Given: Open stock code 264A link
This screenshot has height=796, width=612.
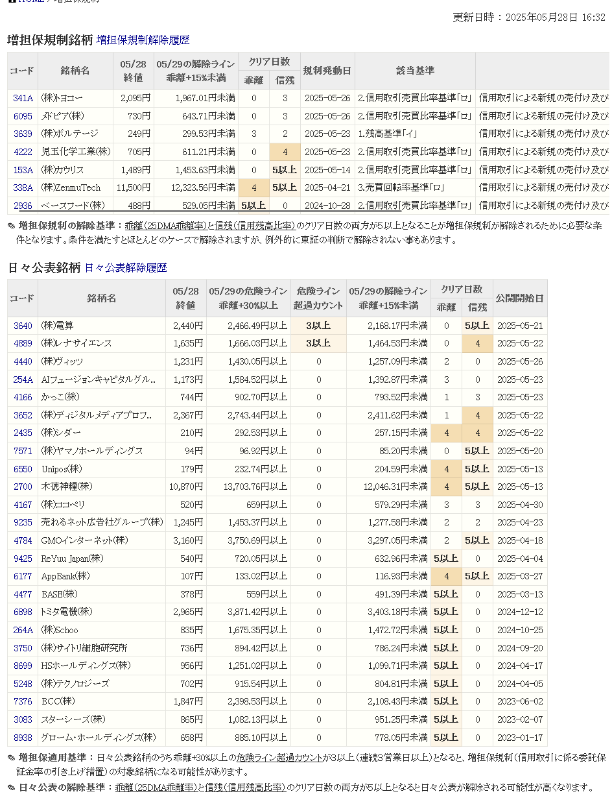Looking at the screenshot, I should click(23, 630).
